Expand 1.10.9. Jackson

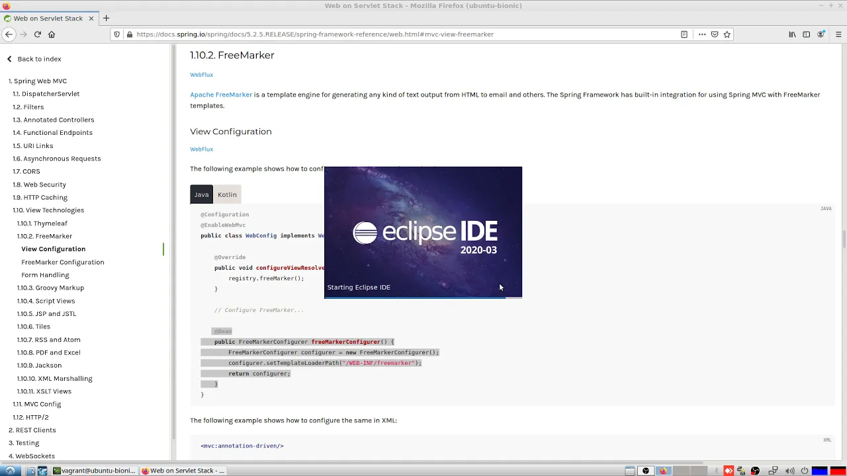click(x=39, y=366)
